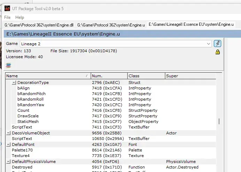Select the DefaultFont row
Screen dimensions: 241x172
click(111, 144)
